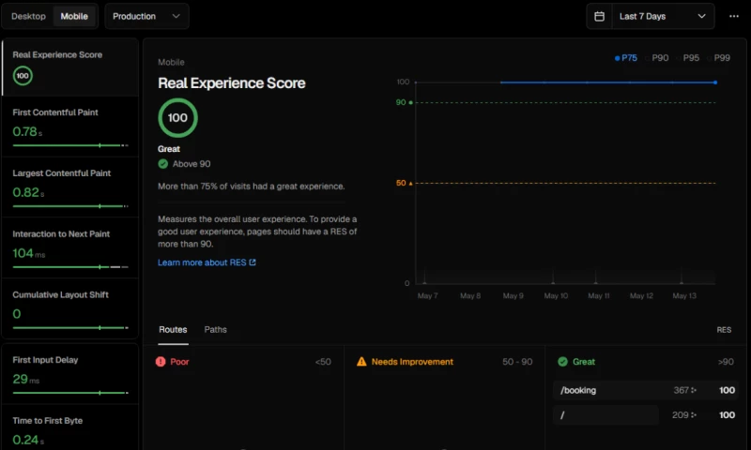Screen dimensions: 751x450
Task: Open the Production environment dropdown
Action: (146, 16)
